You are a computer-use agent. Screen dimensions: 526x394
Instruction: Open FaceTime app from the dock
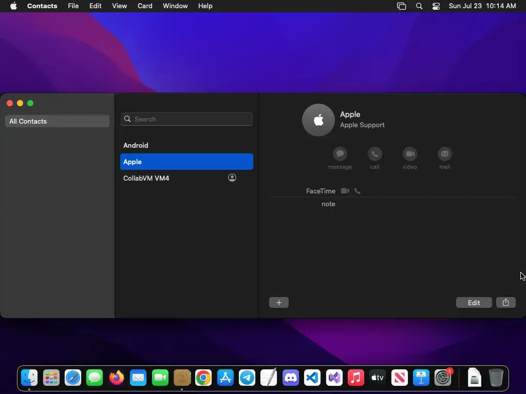pyautogui.click(x=160, y=378)
